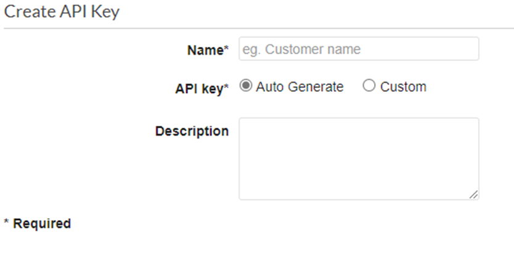Click the word "Key" in the heading
The width and height of the screenshot is (514, 257).
coord(105,13)
